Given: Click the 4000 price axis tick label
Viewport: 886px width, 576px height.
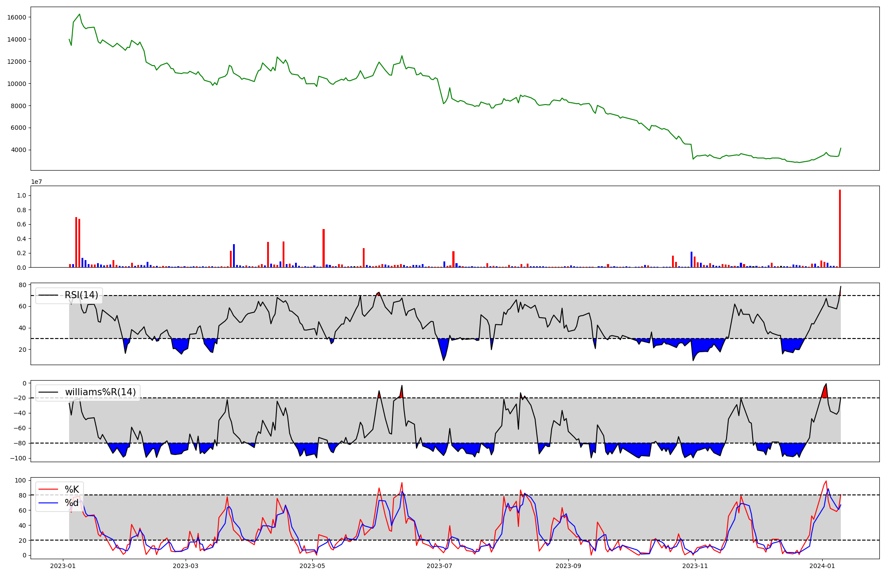Looking at the screenshot, I should coord(19,150).
